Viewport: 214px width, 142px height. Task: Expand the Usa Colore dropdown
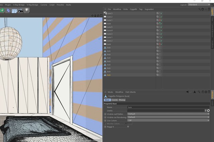coord(168,120)
